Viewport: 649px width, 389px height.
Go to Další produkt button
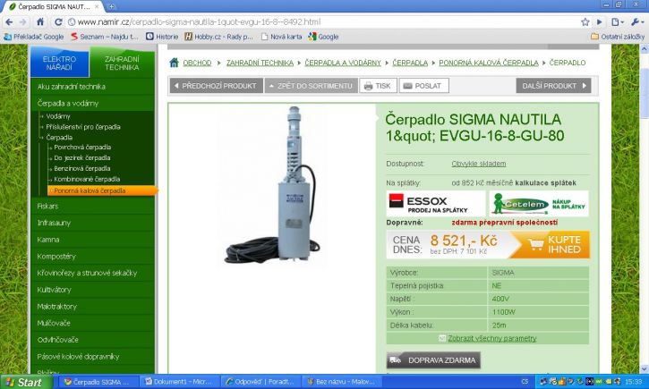[x=553, y=86]
